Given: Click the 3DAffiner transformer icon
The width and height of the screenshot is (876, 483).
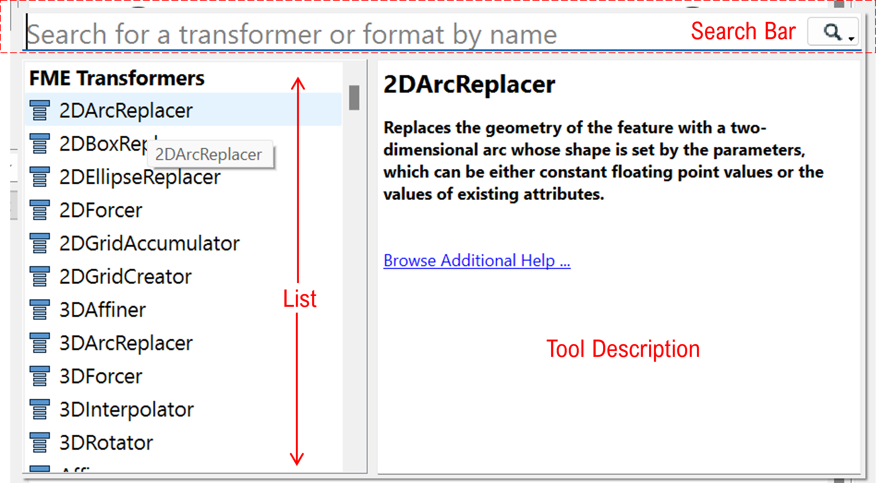Looking at the screenshot, I should pyautogui.click(x=40, y=309).
